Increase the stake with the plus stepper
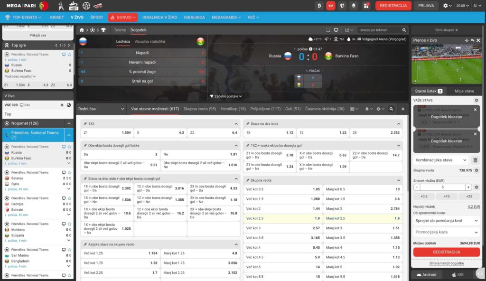 pyautogui.click(x=468, y=187)
